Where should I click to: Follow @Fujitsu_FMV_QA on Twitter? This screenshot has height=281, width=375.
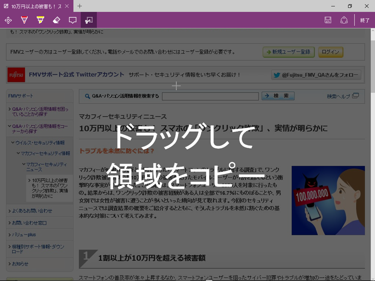point(316,75)
